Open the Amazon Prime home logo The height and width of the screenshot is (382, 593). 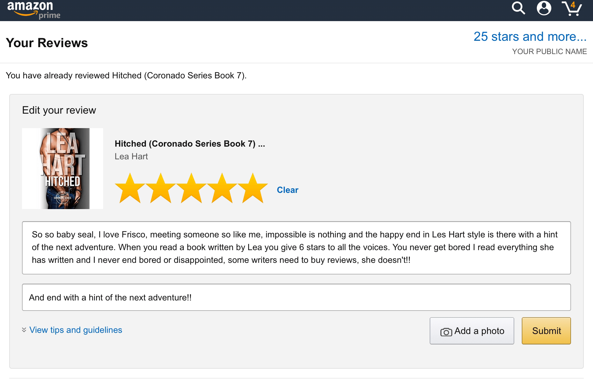click(x=34, y=10)
